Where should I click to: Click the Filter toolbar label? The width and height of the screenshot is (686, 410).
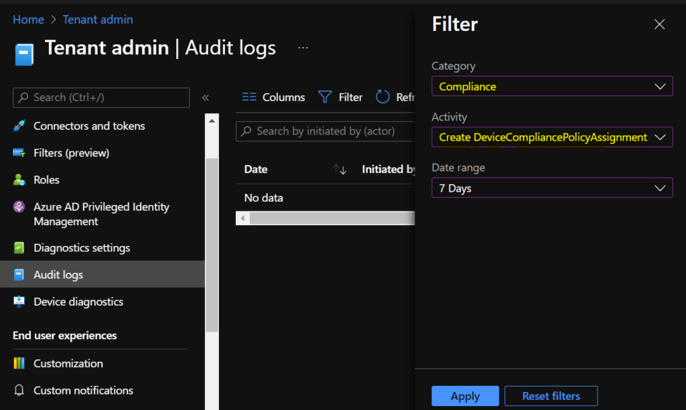[350, 97]
